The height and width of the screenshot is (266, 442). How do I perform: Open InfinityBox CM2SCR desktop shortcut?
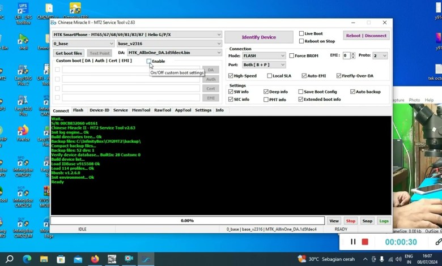(x=23, y=198)
